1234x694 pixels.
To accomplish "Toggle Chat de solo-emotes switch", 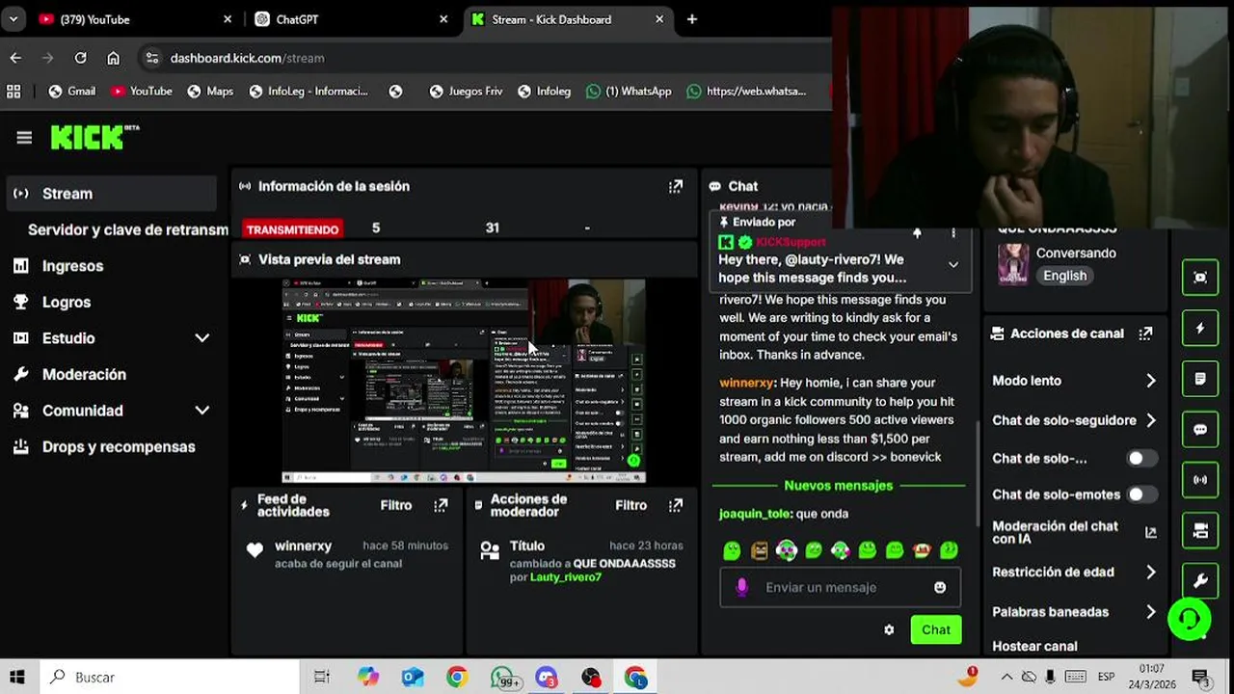I will coord(1142,494).
